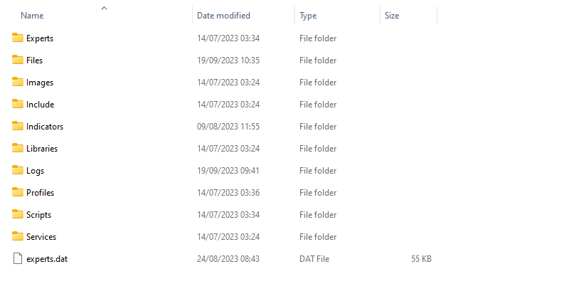Click the Logs folder icon
Screen dimensions: 586x301
click(18, 171)
